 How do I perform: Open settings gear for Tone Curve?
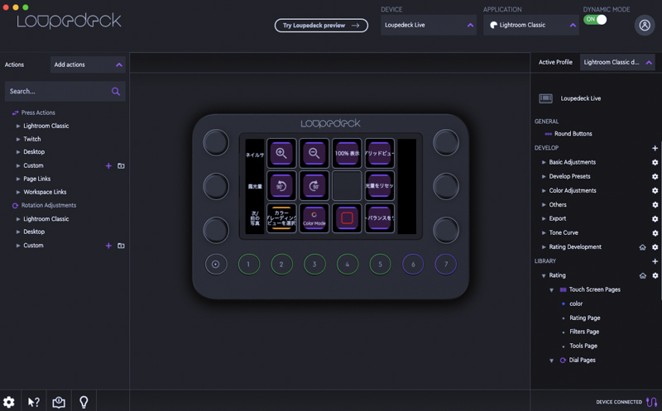(x=655, y=233)
